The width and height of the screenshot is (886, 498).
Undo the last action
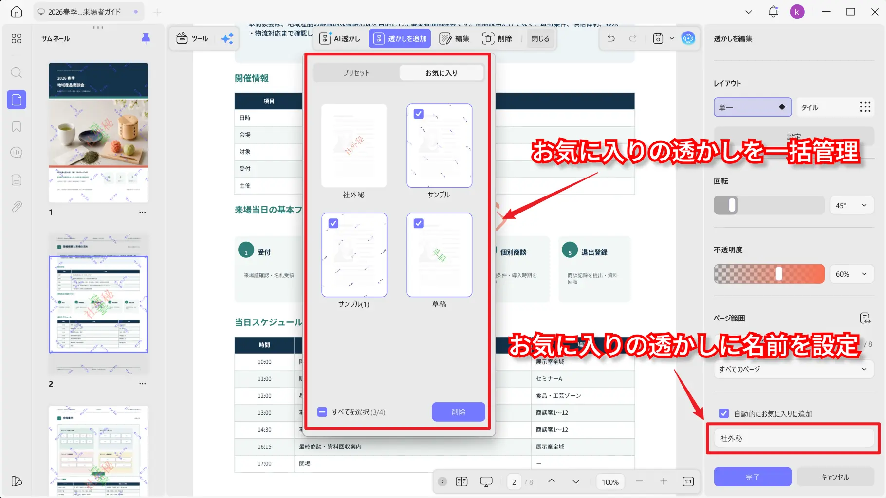(611, 38)
